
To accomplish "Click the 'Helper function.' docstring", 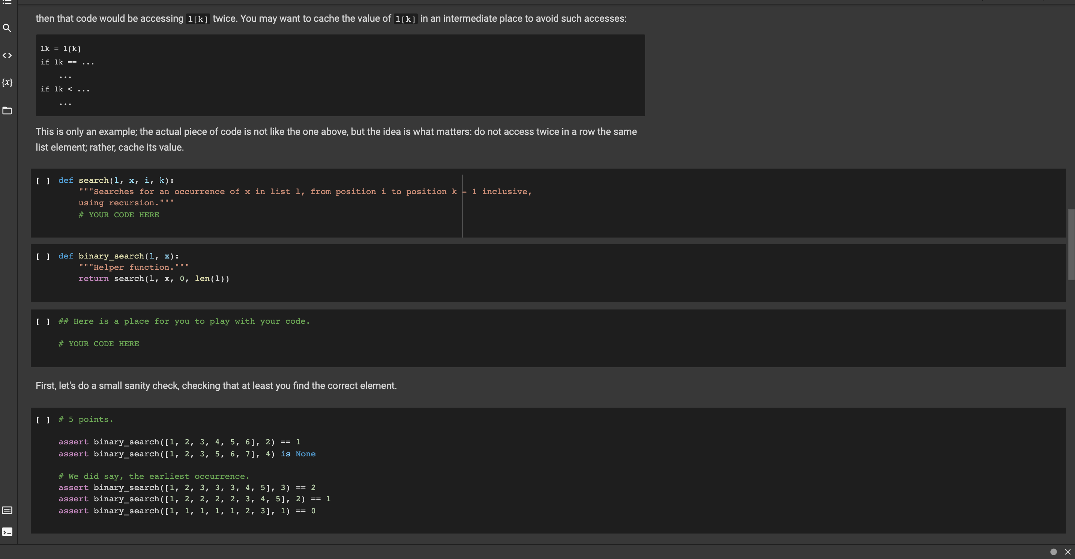I will point(134,267).
